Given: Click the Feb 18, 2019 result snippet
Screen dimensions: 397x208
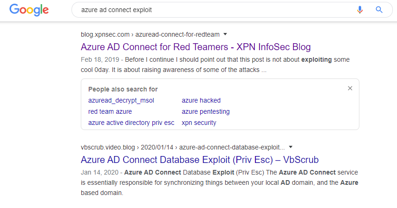Looking at the screenshot, I should [x=215, y=65].
